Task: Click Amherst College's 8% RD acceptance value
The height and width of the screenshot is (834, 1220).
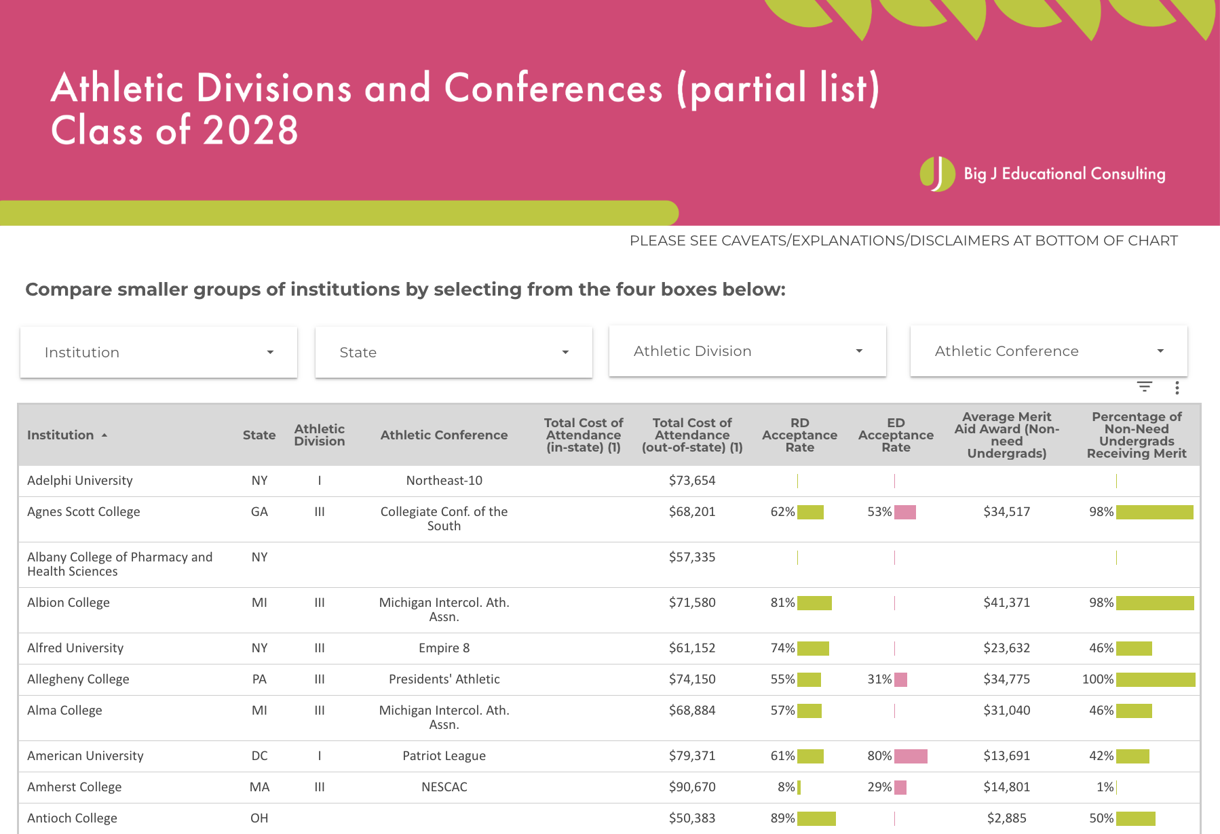Action: point(786,787)
